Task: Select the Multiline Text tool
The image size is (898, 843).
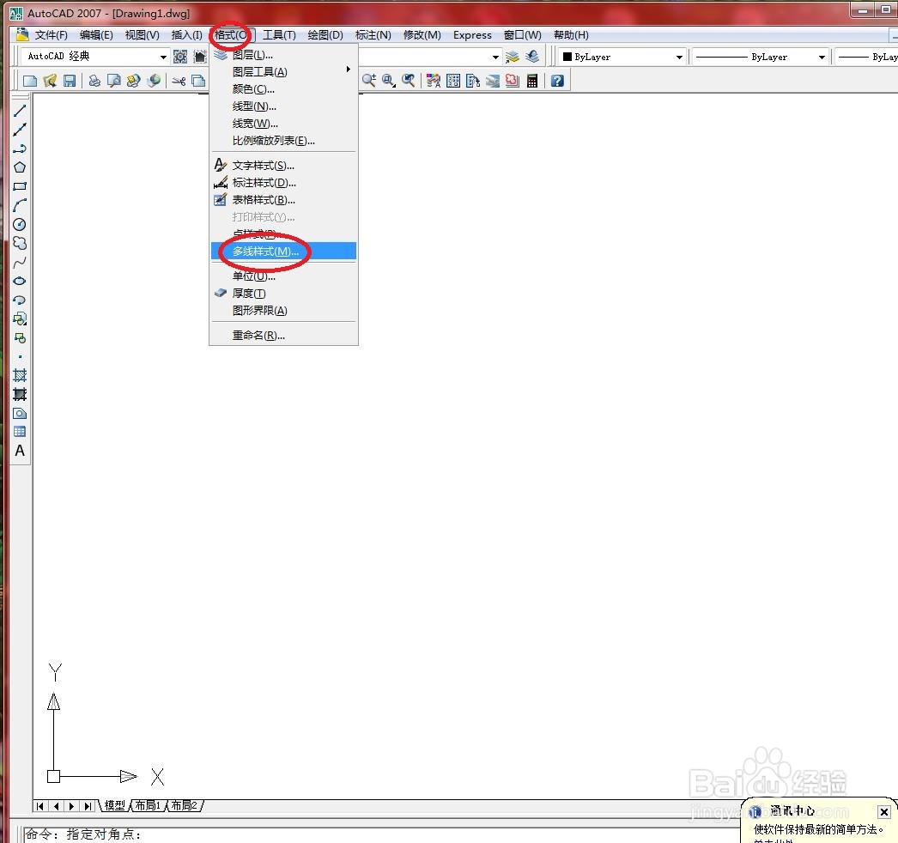Action: coord(20,451)
